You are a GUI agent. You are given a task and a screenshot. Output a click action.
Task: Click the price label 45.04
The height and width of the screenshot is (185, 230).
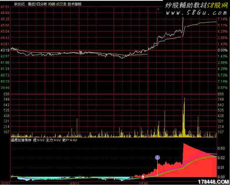coord(5,31)
